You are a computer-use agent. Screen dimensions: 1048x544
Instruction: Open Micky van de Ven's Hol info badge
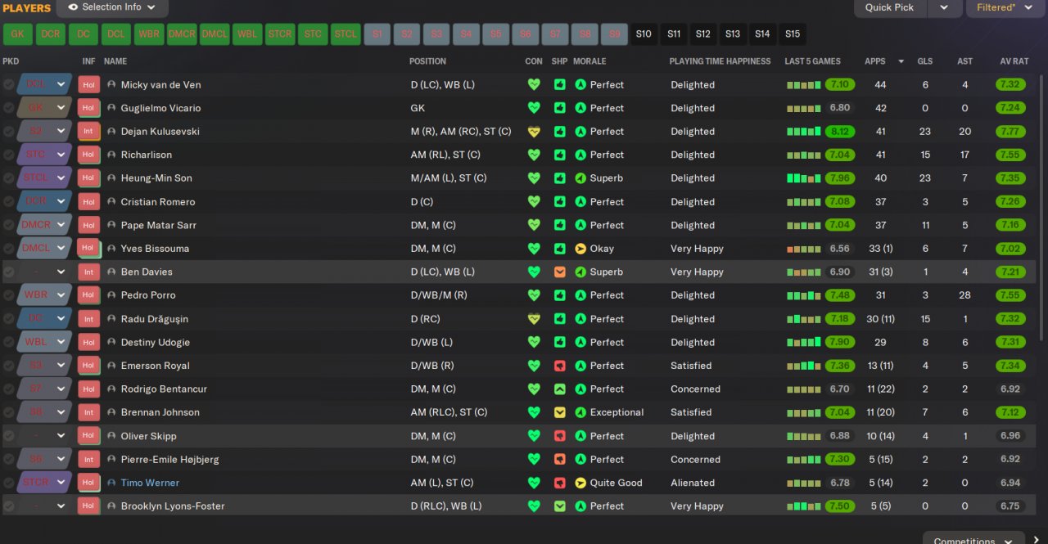(x=88, y=84)
